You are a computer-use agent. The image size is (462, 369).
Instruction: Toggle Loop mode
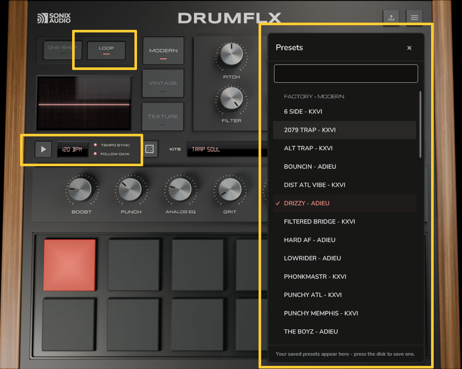pyautogui.click(x=107, y=50)
